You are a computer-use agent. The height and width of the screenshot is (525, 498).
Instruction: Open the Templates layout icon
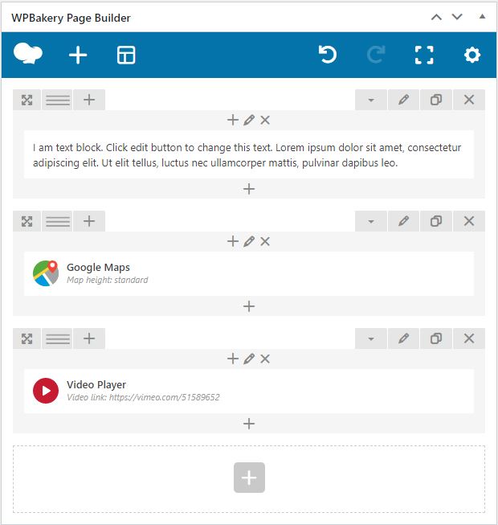126,55
